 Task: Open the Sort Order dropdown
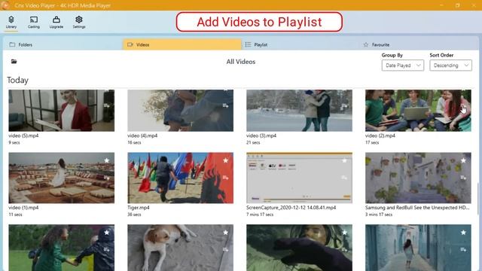(450, 65)
